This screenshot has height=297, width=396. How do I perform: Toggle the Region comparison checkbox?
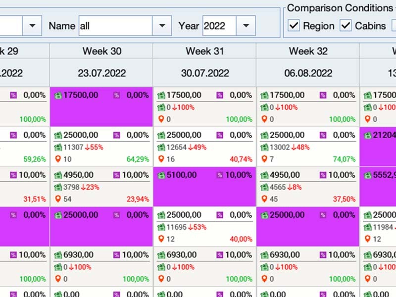(x=294, y=26)
